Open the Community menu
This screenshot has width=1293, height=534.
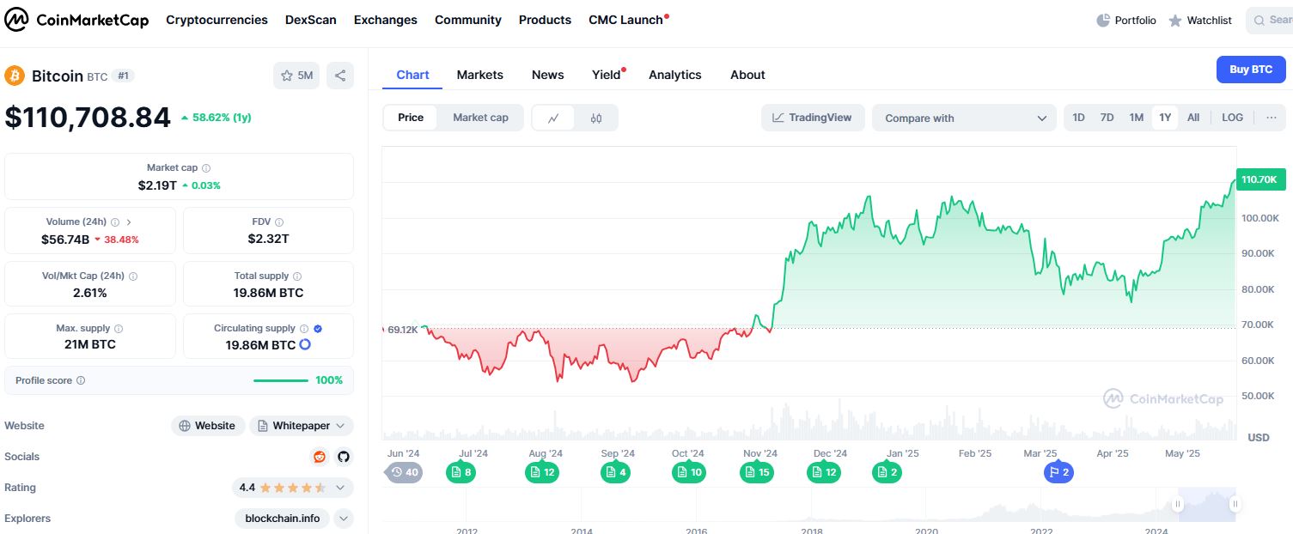(x=468, y=20)
